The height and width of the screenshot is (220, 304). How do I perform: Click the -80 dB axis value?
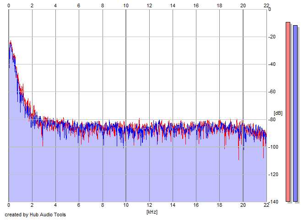tap(272, 119)
